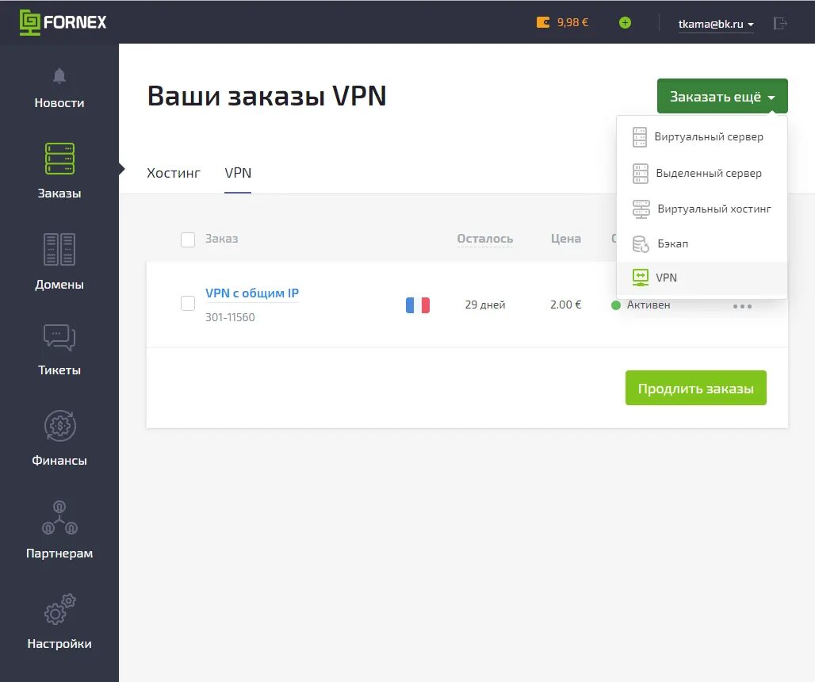The image size is (815, 682).
Task: Switch to the Хостинг tab
Action: (174, 173)
